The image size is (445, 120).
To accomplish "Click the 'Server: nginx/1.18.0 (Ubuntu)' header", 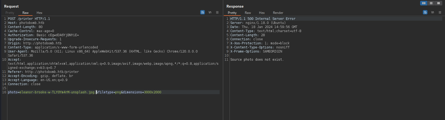I will [258, 23].
